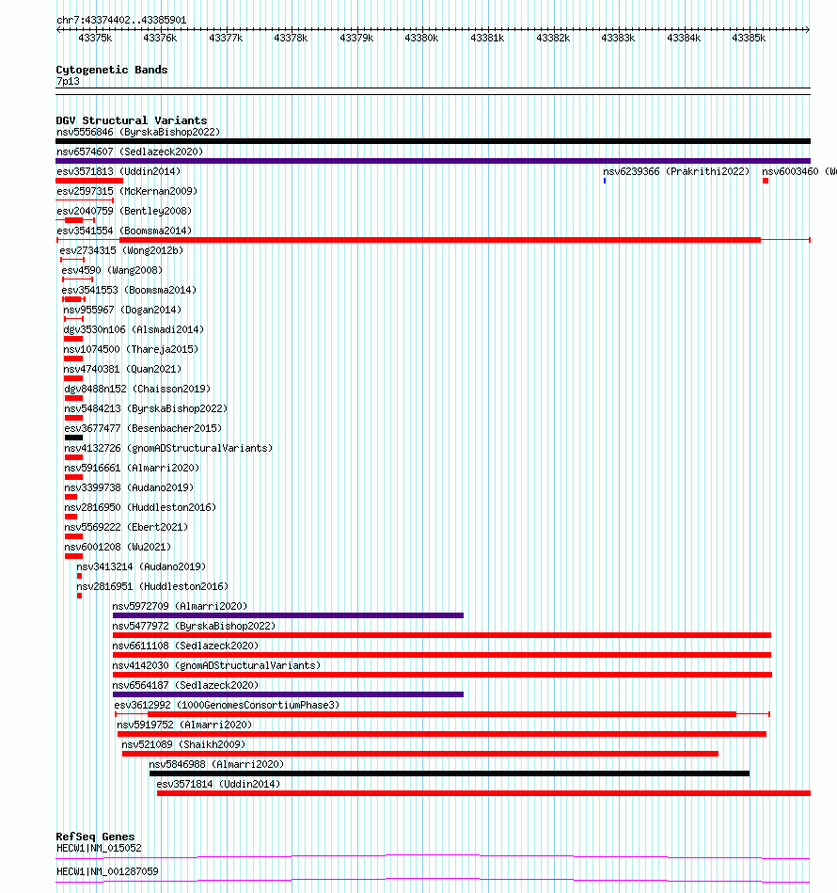The height and width of the screenshot is (893, 837).
Task: Open nsv4740381 (Quan2021) label
Action: 122,369
